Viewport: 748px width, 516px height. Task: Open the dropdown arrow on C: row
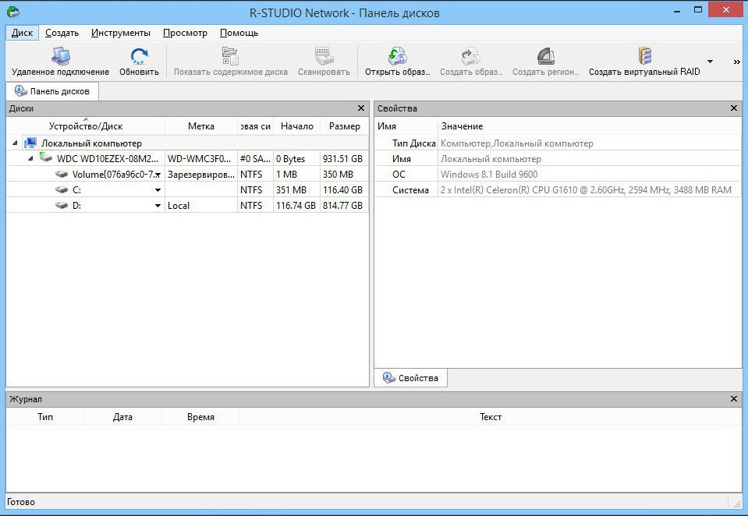click(158, 190)
